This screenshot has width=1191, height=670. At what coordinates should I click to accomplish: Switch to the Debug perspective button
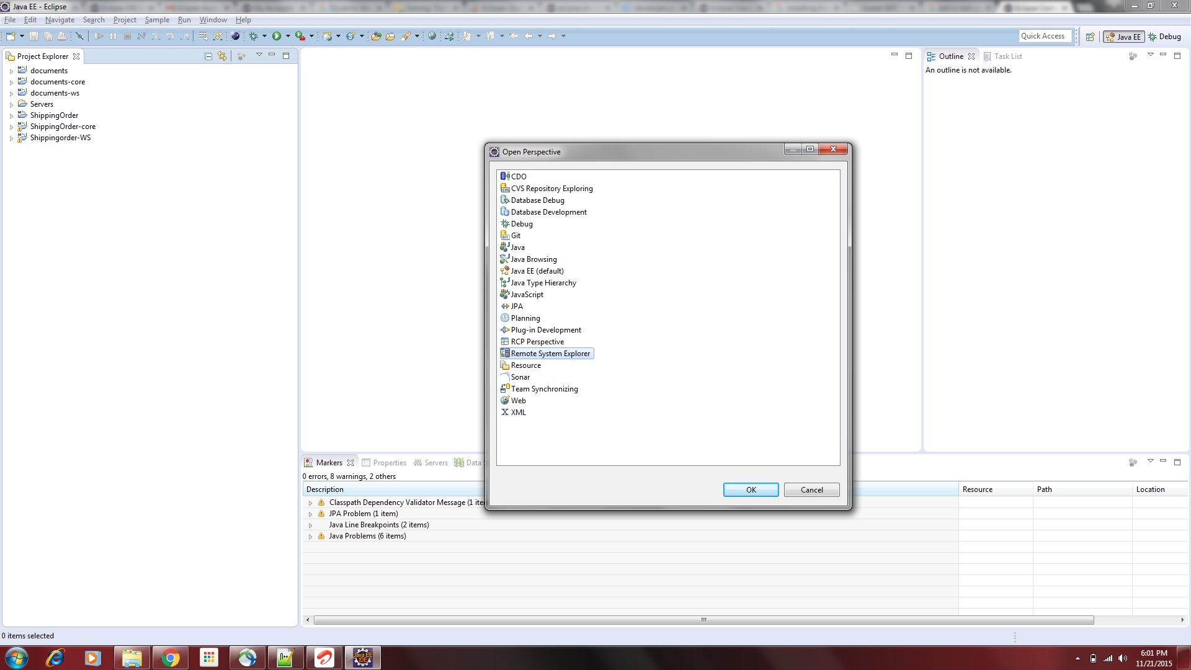[x=1164, y=37]
